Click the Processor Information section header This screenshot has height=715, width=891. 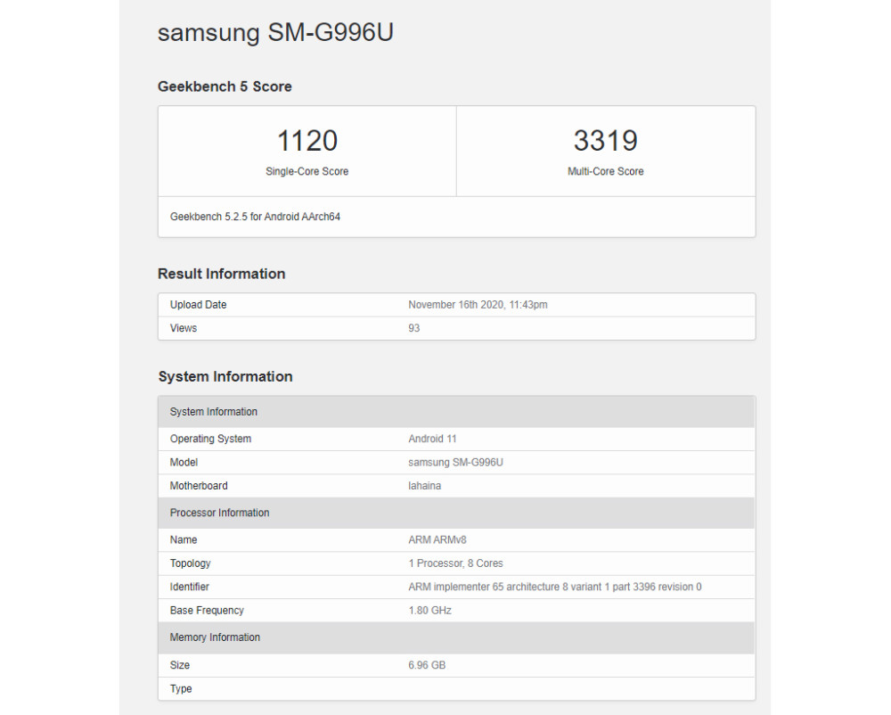pyautogui.click(x=456, y=513)
